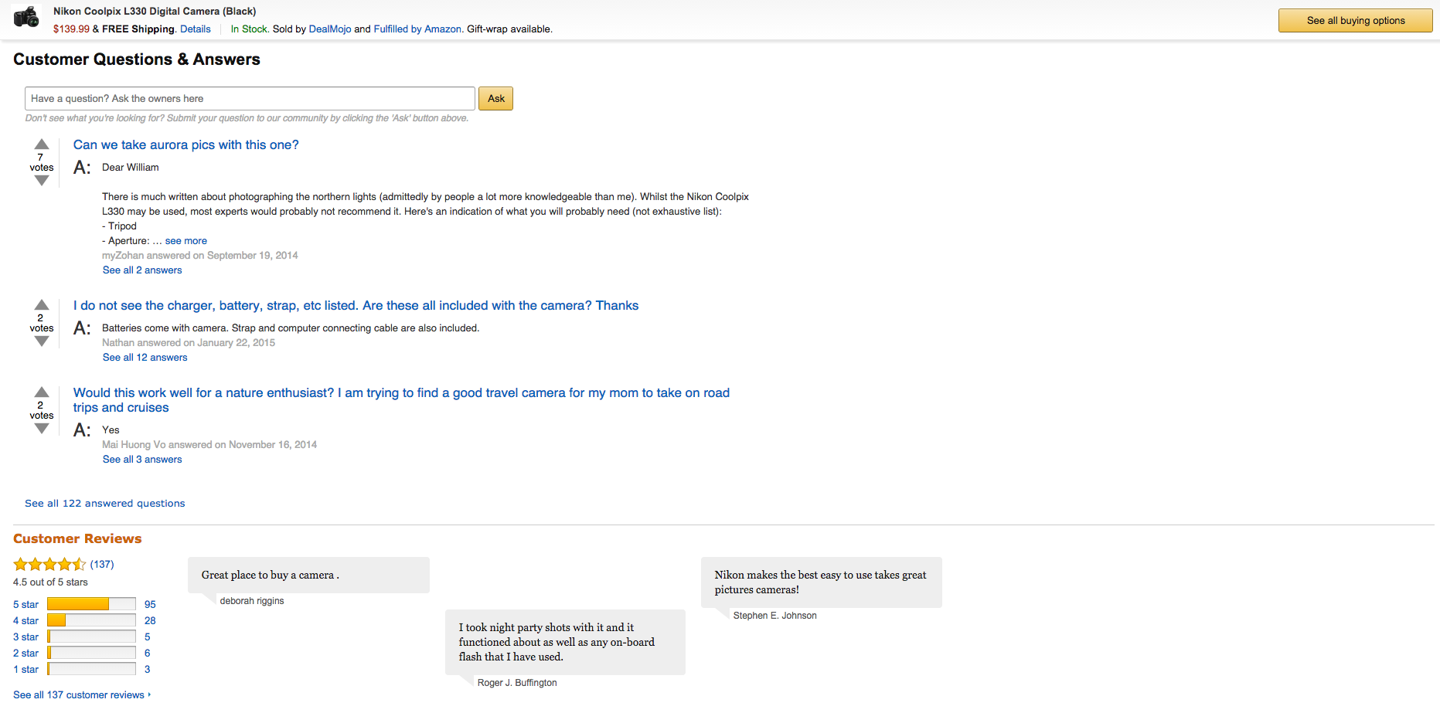
Task: Visit the DealMojo seller link
Action: point(329,29)
